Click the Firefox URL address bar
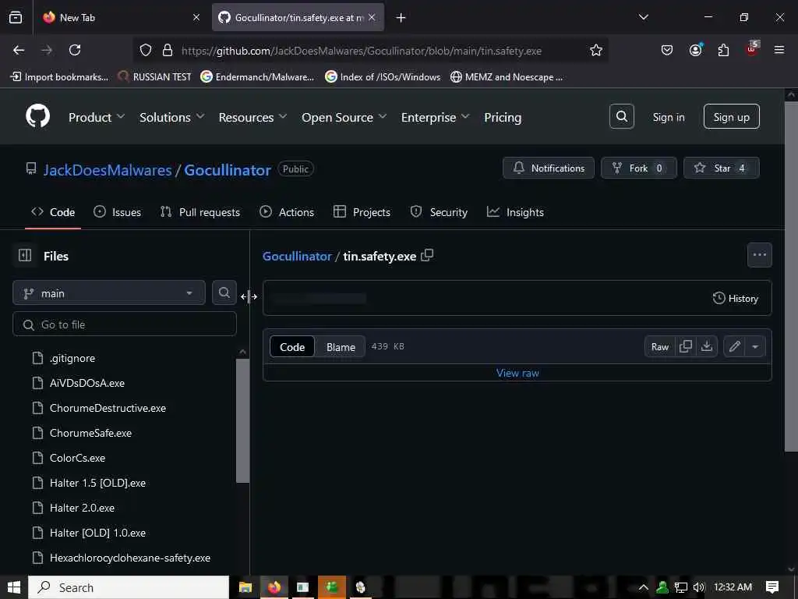Image resolution: width=798 pixels, height=599 pixels. click(x=370, y=50)
